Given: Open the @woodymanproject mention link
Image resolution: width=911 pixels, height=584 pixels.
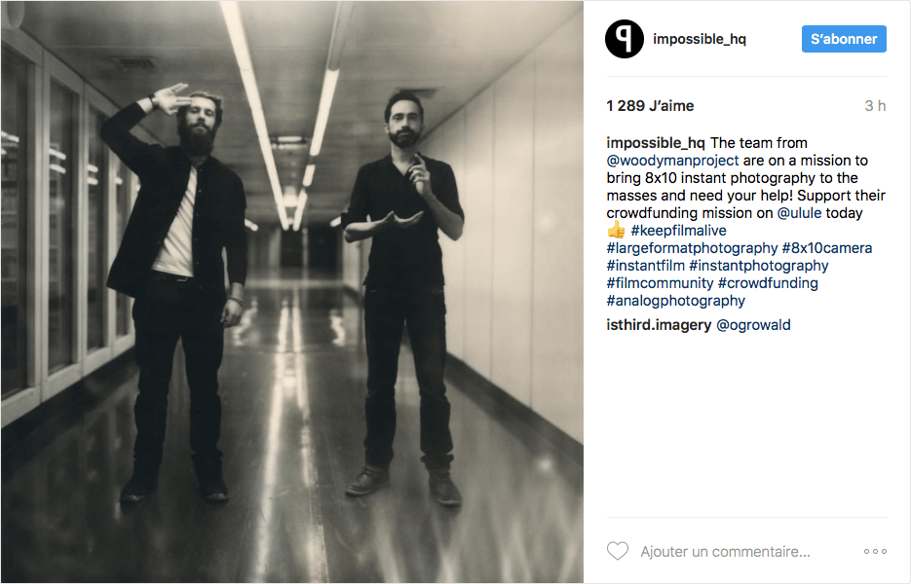Looking at the screenshot, I should click(672, 161).
